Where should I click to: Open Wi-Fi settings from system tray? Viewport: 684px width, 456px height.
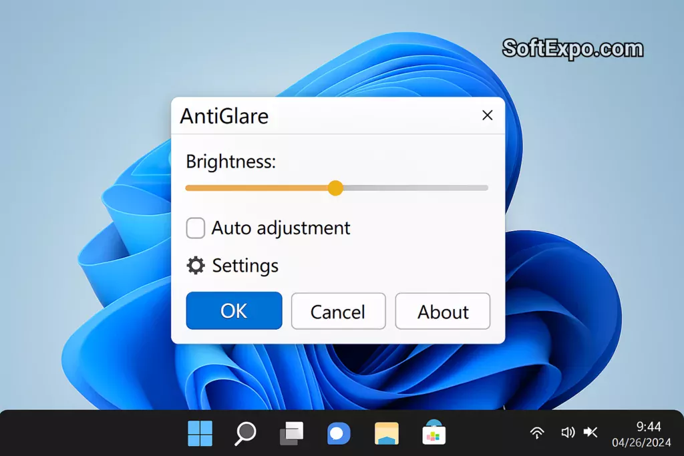pyautogui.click(x=537, y=433)
